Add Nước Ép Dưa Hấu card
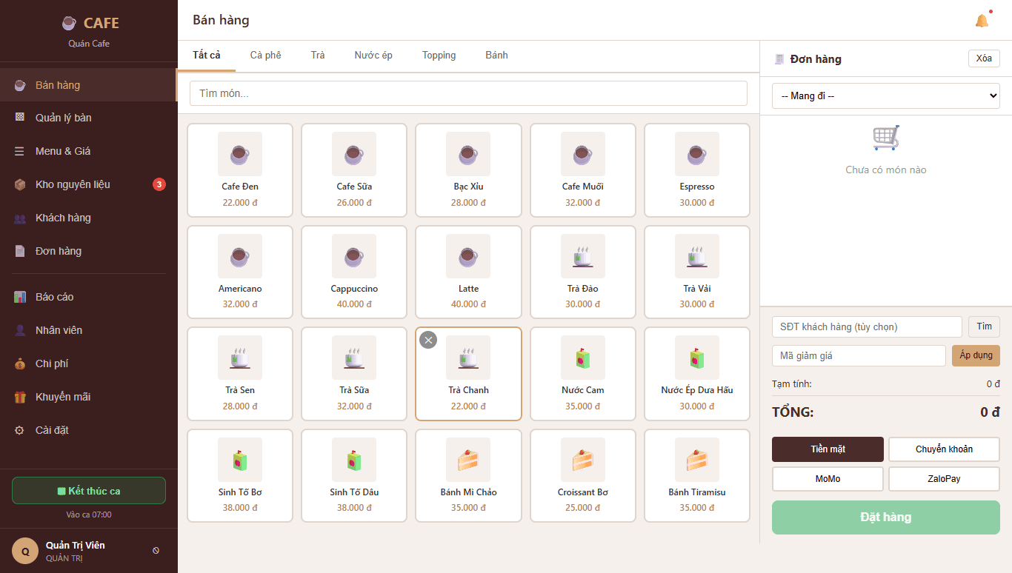This screenshot has height=573, width=1012. click(697, 374)
